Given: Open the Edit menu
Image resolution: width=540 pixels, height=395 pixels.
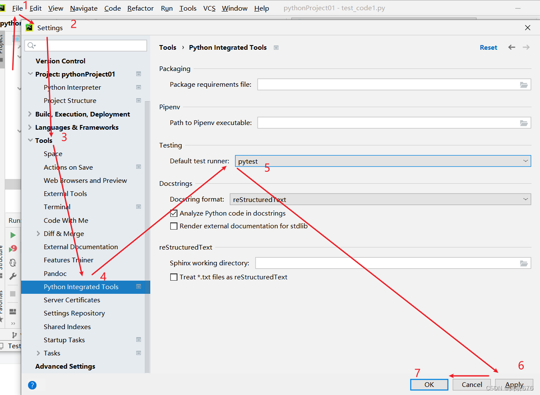Looking at the screenshot, I should click(36, 9).
